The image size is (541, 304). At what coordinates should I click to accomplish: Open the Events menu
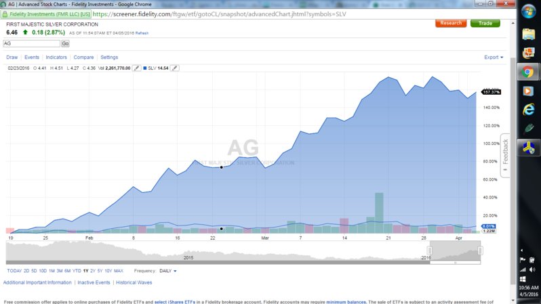[32, 58]
